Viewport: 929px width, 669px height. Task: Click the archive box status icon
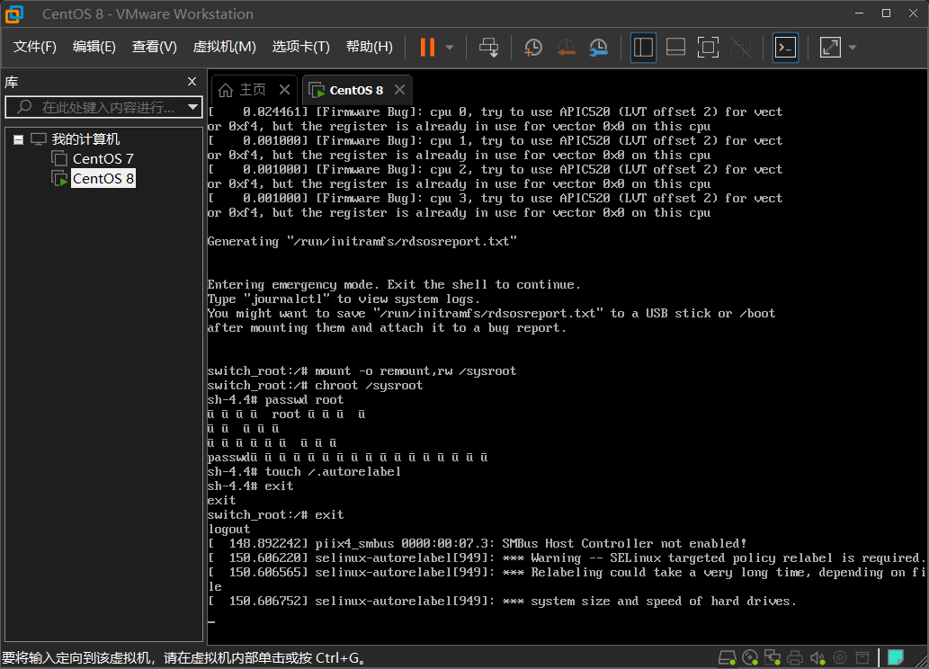[862, 657]
